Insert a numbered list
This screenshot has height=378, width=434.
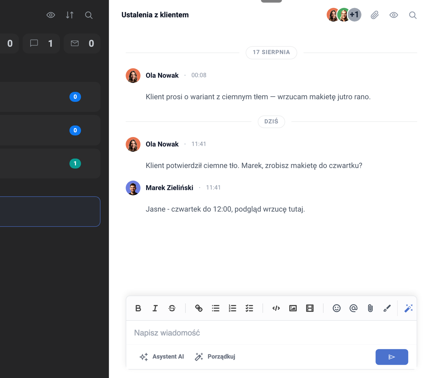tap(232, 308)
